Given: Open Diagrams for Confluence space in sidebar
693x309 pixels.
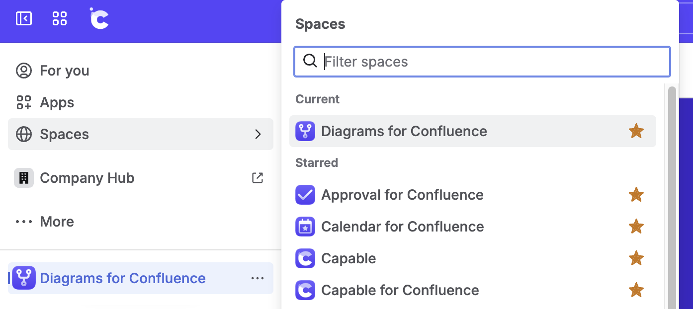Looking at the screenshot, I should (122, 278).
